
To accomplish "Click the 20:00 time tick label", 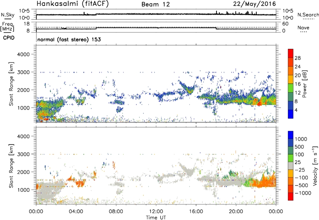I will (x=236, y=212).
